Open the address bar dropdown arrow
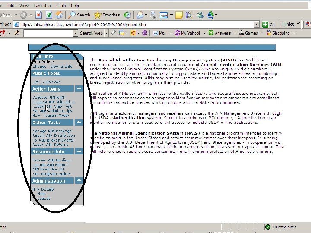 coord(257,25)
